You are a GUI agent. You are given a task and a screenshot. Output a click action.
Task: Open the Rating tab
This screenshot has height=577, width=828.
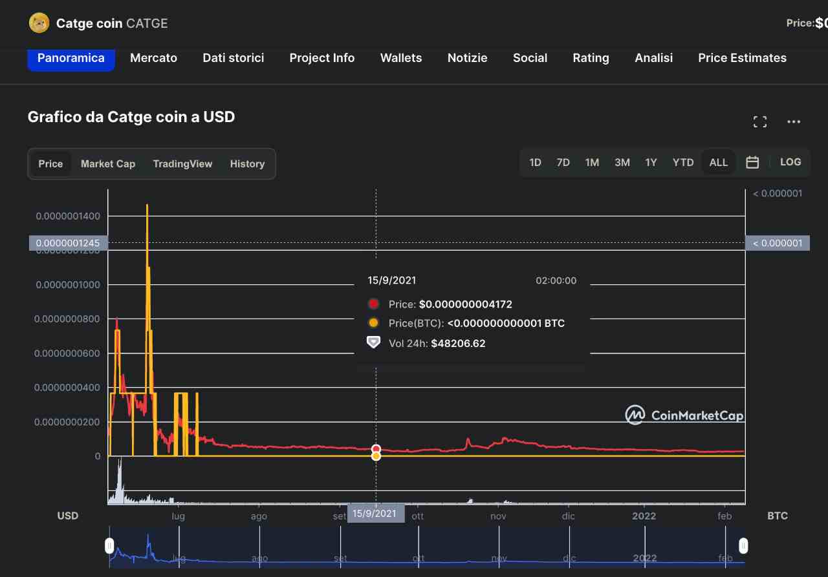(591, 58)
